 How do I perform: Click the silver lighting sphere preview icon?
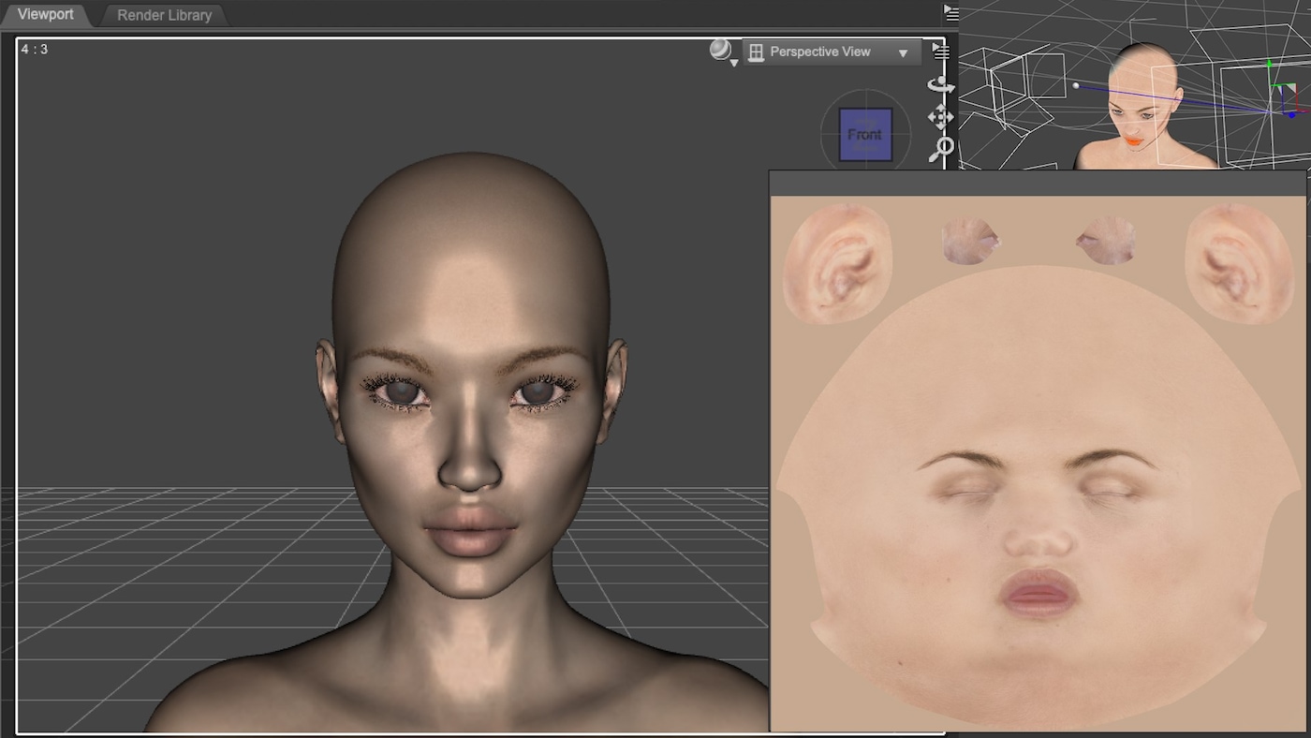pos(722,52)
